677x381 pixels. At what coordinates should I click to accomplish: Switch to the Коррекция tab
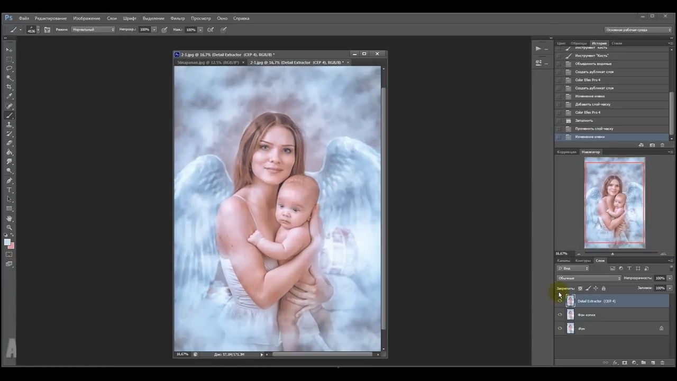tap(566, 152)
